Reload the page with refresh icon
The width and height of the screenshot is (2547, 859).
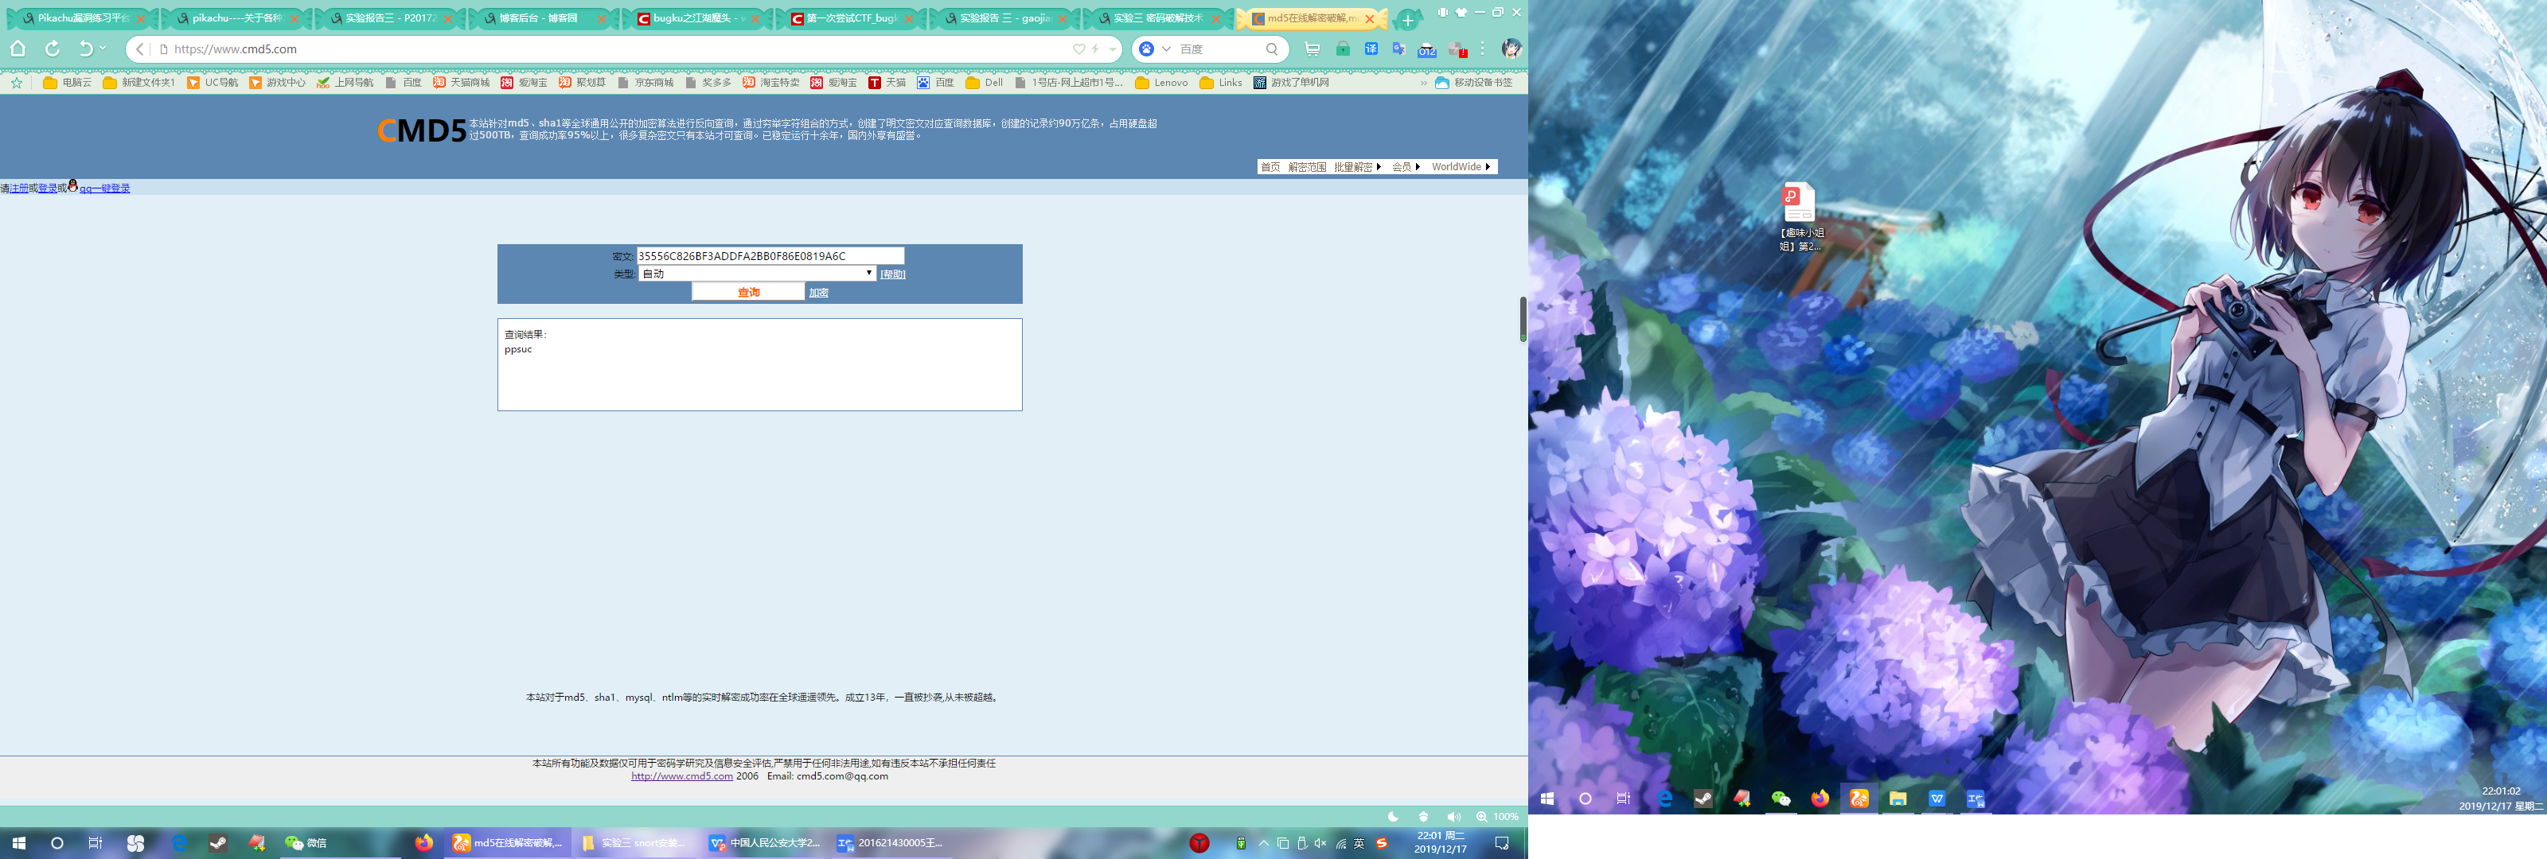53,49
